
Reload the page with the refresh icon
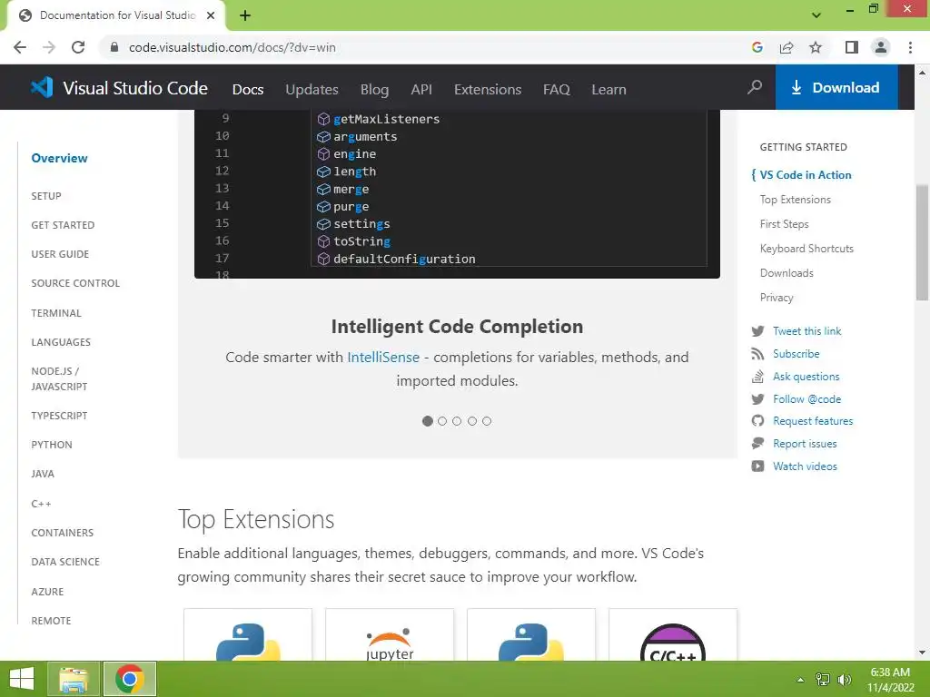pos(78,47)
